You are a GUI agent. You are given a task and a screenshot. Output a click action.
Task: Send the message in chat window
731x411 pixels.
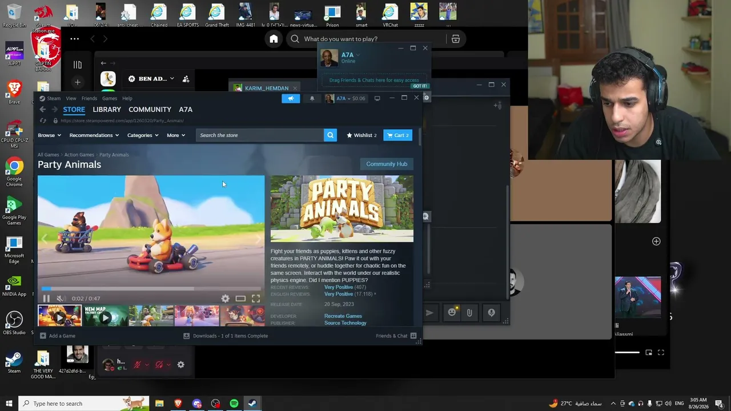point(429,312)
